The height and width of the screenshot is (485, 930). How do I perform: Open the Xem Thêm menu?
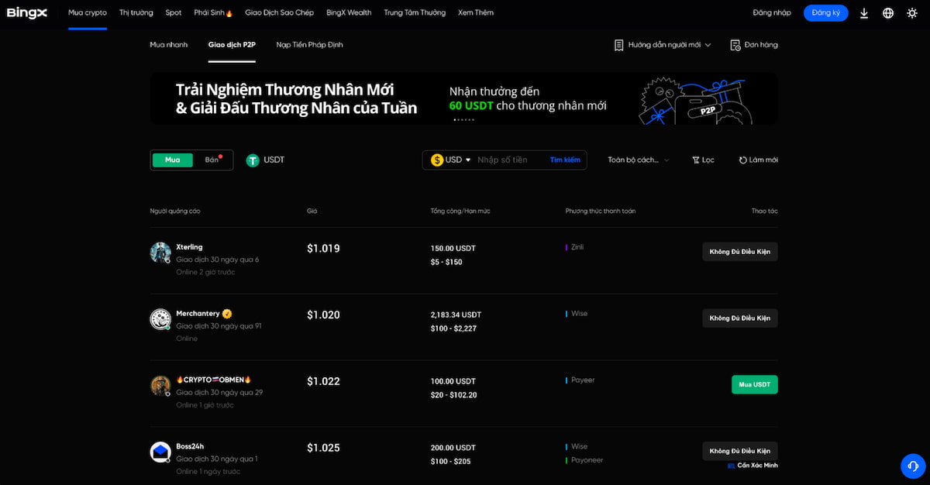click(x=476, y=12)
